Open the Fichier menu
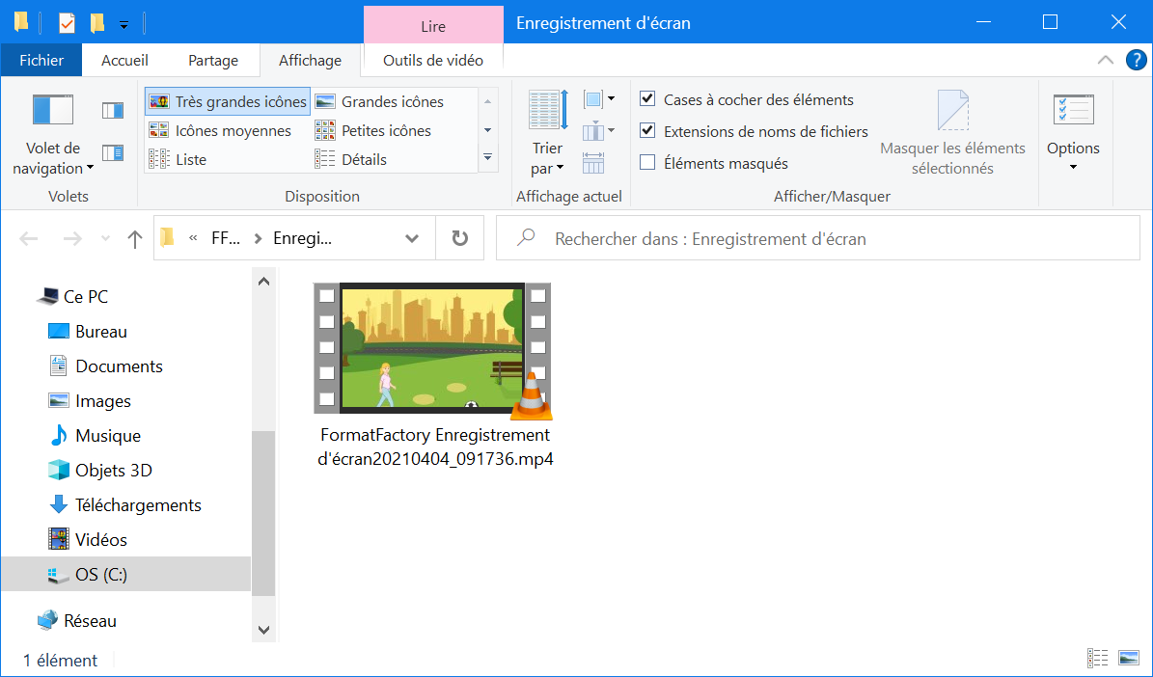This screenshot has width=1153, height=677. point(41,61)
